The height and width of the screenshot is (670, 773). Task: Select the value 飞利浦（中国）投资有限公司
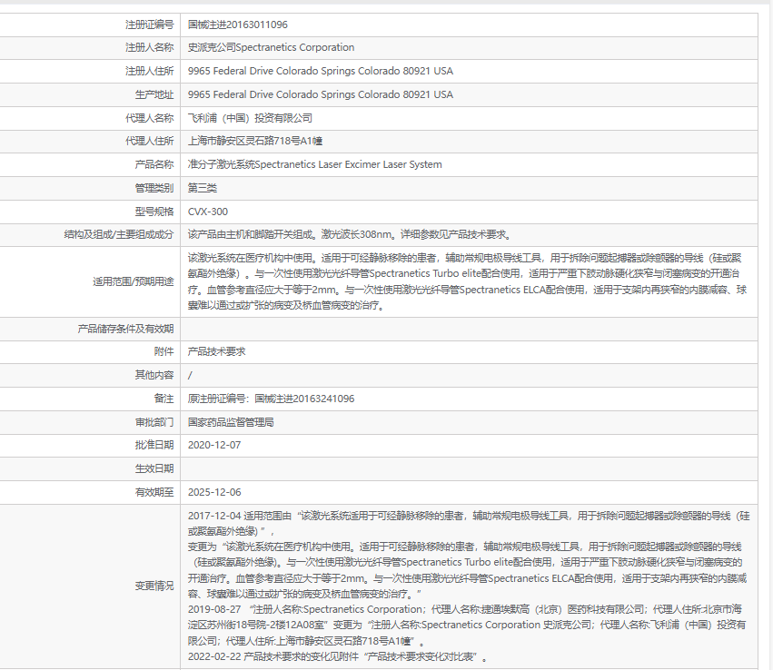[250, 118]
